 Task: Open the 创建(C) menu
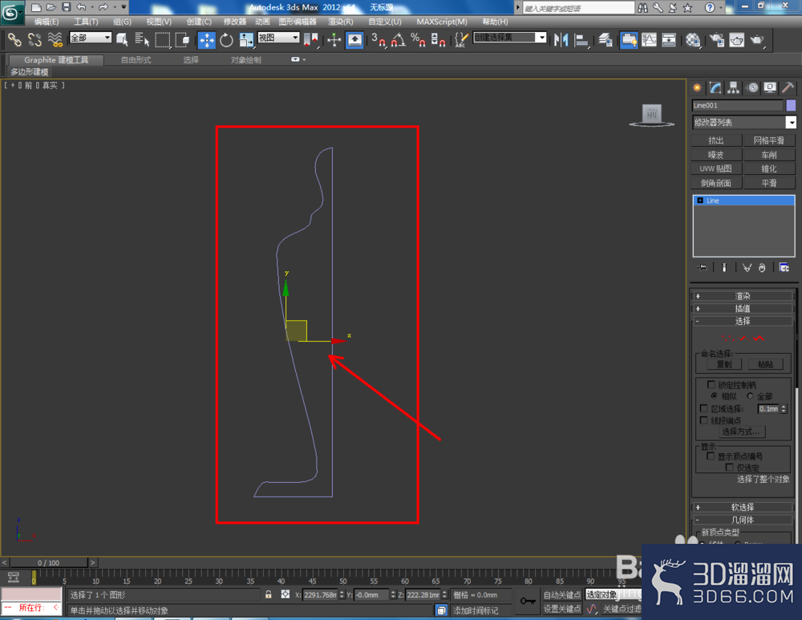click(x=199, y=22)
